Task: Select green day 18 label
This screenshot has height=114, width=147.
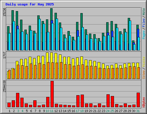Action: [82, 111]
